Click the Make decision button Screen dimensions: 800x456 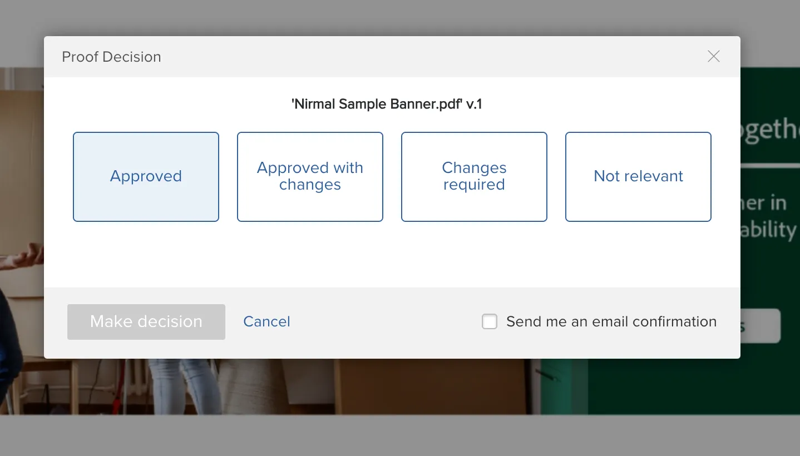pos(146,322)
